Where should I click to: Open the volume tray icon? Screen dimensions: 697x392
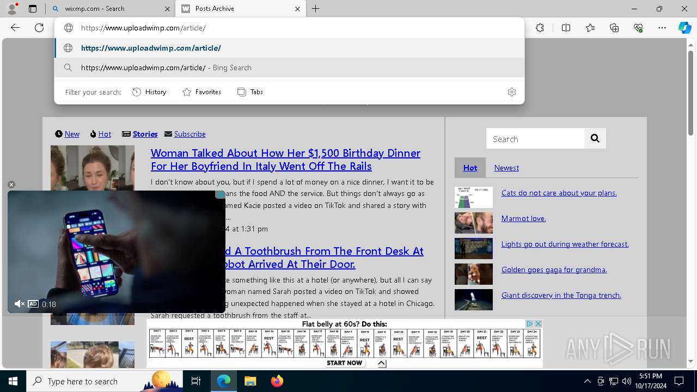627,381
